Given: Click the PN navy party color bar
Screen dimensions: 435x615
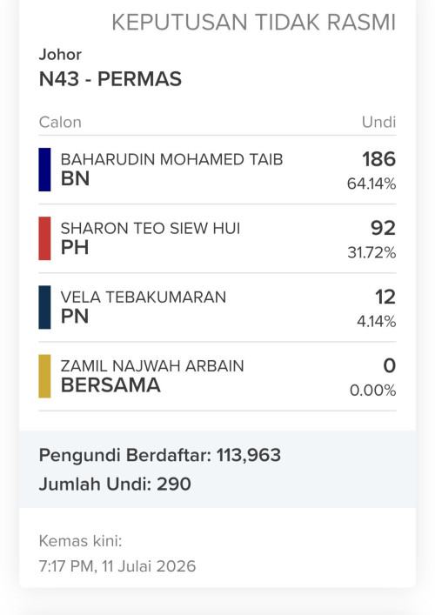Looking at the screenshot, I should (x=44, y=307).
